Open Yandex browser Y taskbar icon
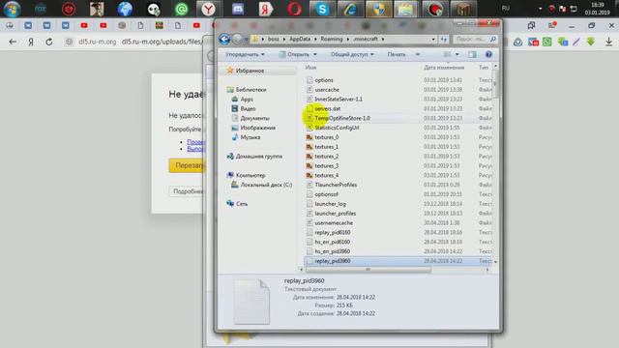The image size is (619, 348). pos(208,9)
